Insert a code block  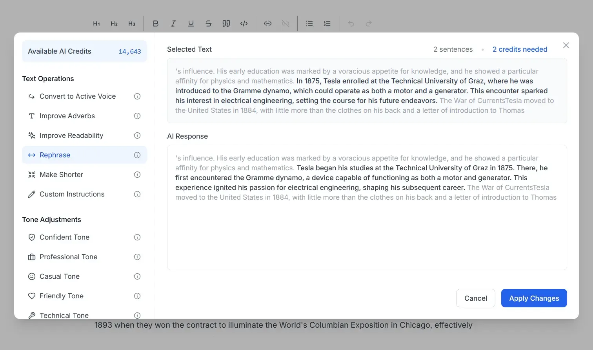click(244, 23)
